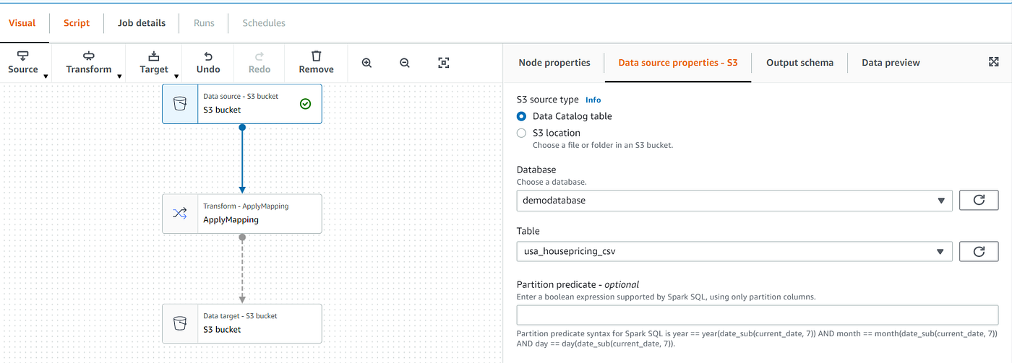Open the Target node menu
1012x363 pixels.
154,62
